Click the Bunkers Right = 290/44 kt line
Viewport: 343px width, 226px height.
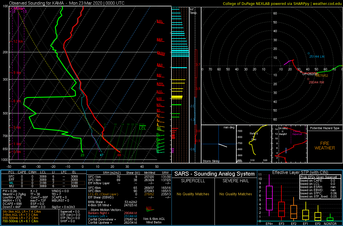[112, 213]
